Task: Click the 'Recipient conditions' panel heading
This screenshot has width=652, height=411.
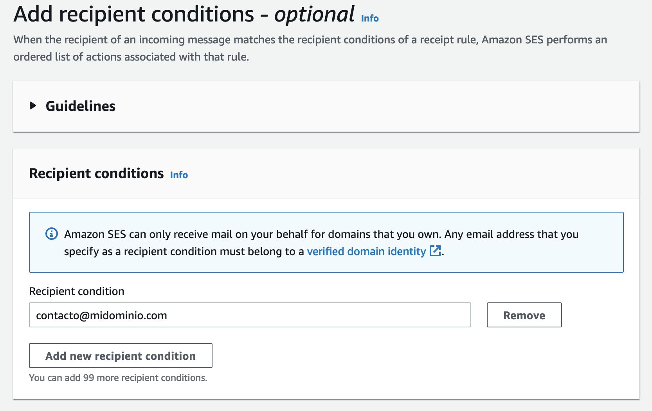Action: [x=96, y=173]
